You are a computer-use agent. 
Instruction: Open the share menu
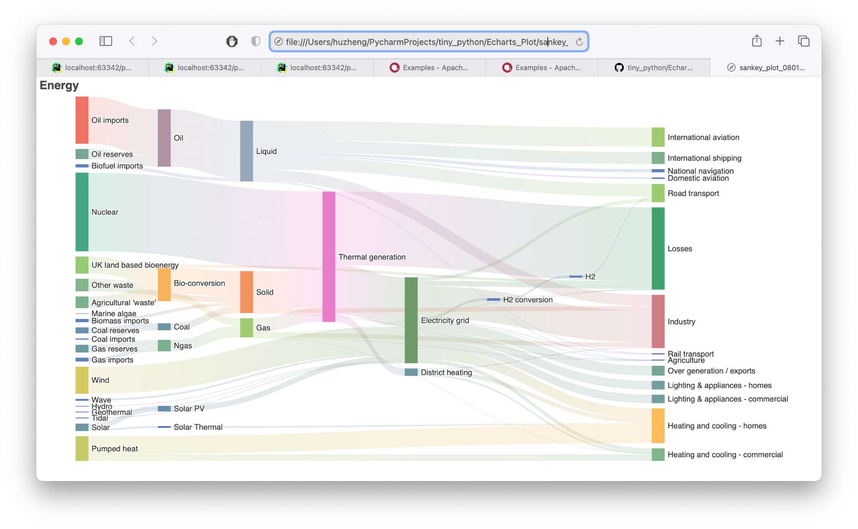pos(757,41)
